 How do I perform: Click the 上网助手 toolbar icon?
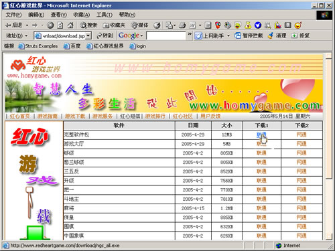tap(208, 35)
